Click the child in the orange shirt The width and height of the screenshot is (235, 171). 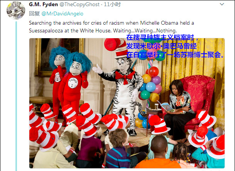[159, 153]
